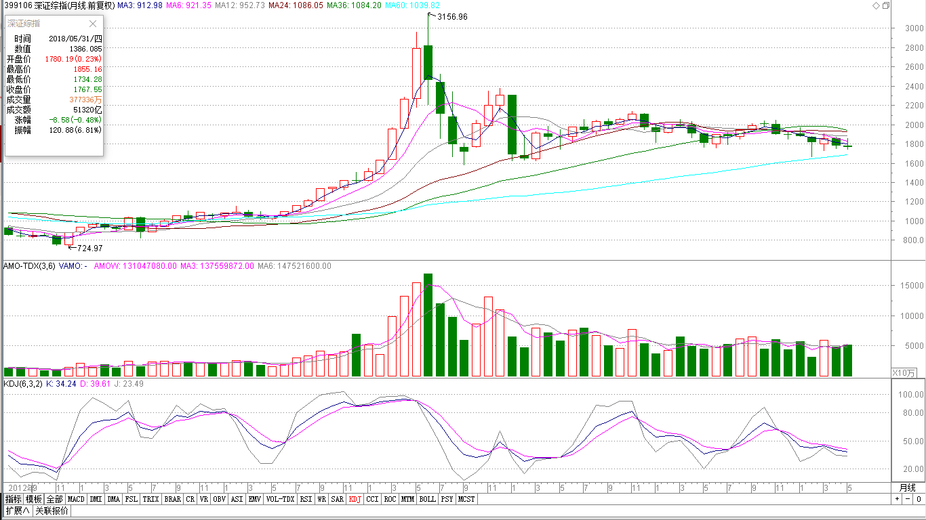
Task: Switch indicator to DMI
Action: (96, 499)
